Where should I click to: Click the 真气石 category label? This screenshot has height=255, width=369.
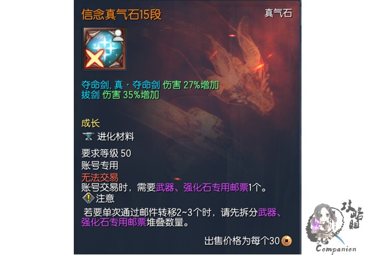pyautogui.click(x=278, y=13)
